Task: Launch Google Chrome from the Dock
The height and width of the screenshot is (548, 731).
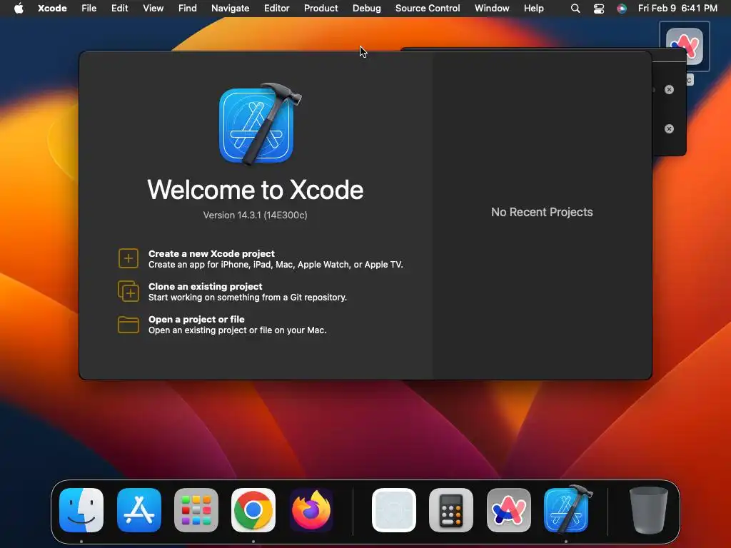Action: 253,509
